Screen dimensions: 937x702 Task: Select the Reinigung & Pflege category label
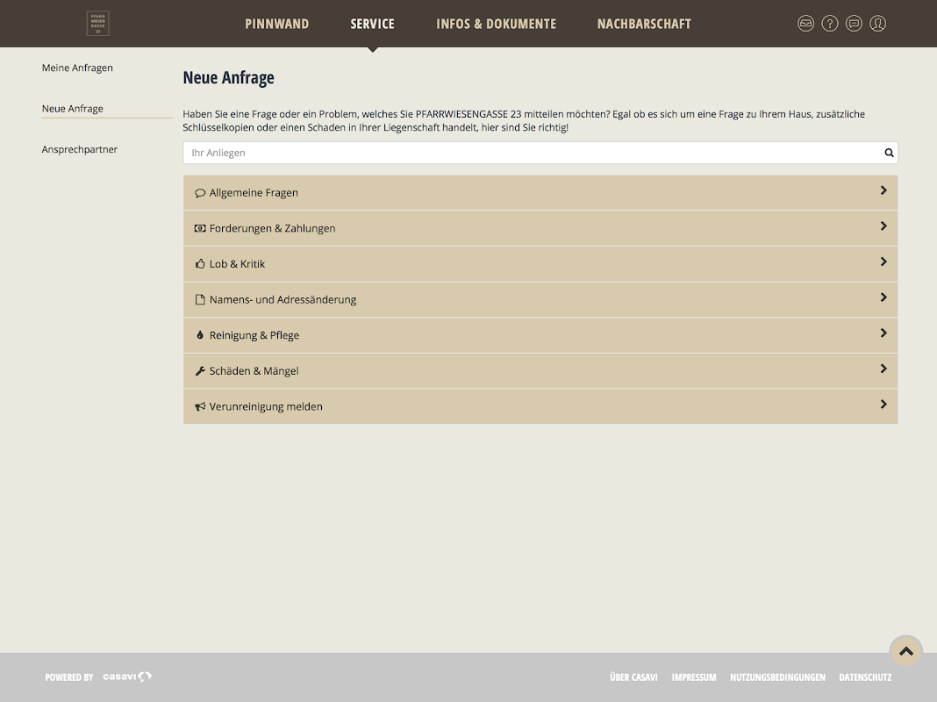tap(254, 336)
